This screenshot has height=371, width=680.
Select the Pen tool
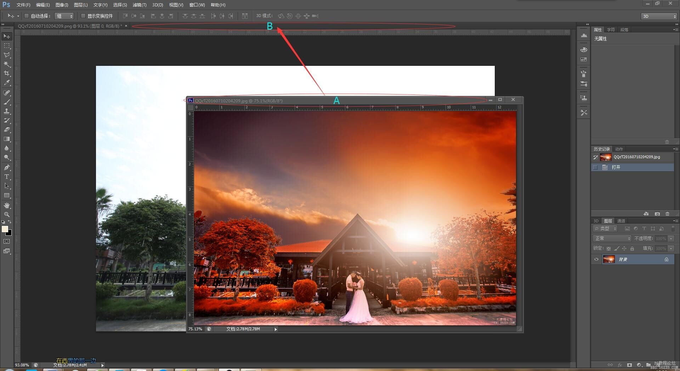(x=7, y=167)
